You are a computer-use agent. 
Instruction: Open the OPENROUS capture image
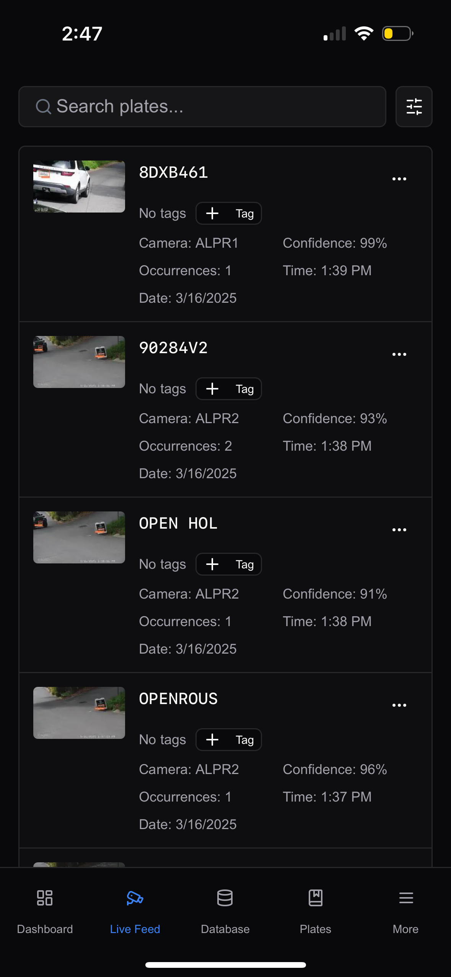tap(79, 713)
